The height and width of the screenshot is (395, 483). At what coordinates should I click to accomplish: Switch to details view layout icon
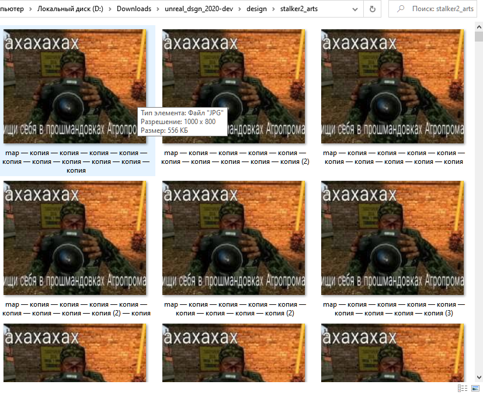click(463, 388)
